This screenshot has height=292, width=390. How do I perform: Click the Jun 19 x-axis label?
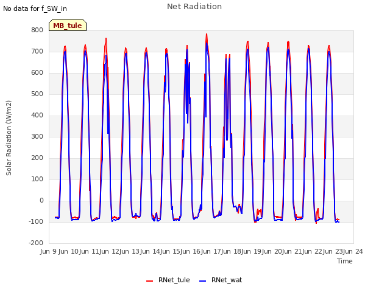pyautogui.click(x=252, y=251)
